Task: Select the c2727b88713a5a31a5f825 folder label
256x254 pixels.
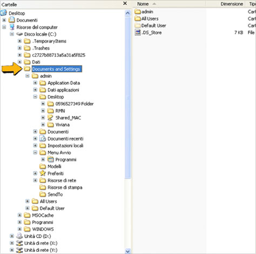Action: pos(58,55)
